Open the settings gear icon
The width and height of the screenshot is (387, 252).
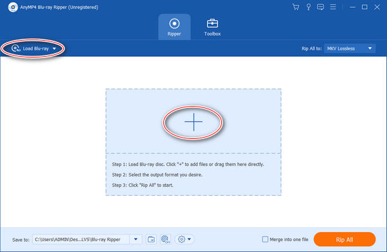tap(181, 239)
